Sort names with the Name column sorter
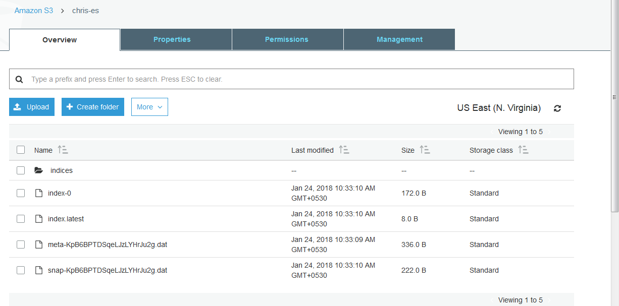The height and width of the screenshot is (306, 619). [x=63, y=149]
